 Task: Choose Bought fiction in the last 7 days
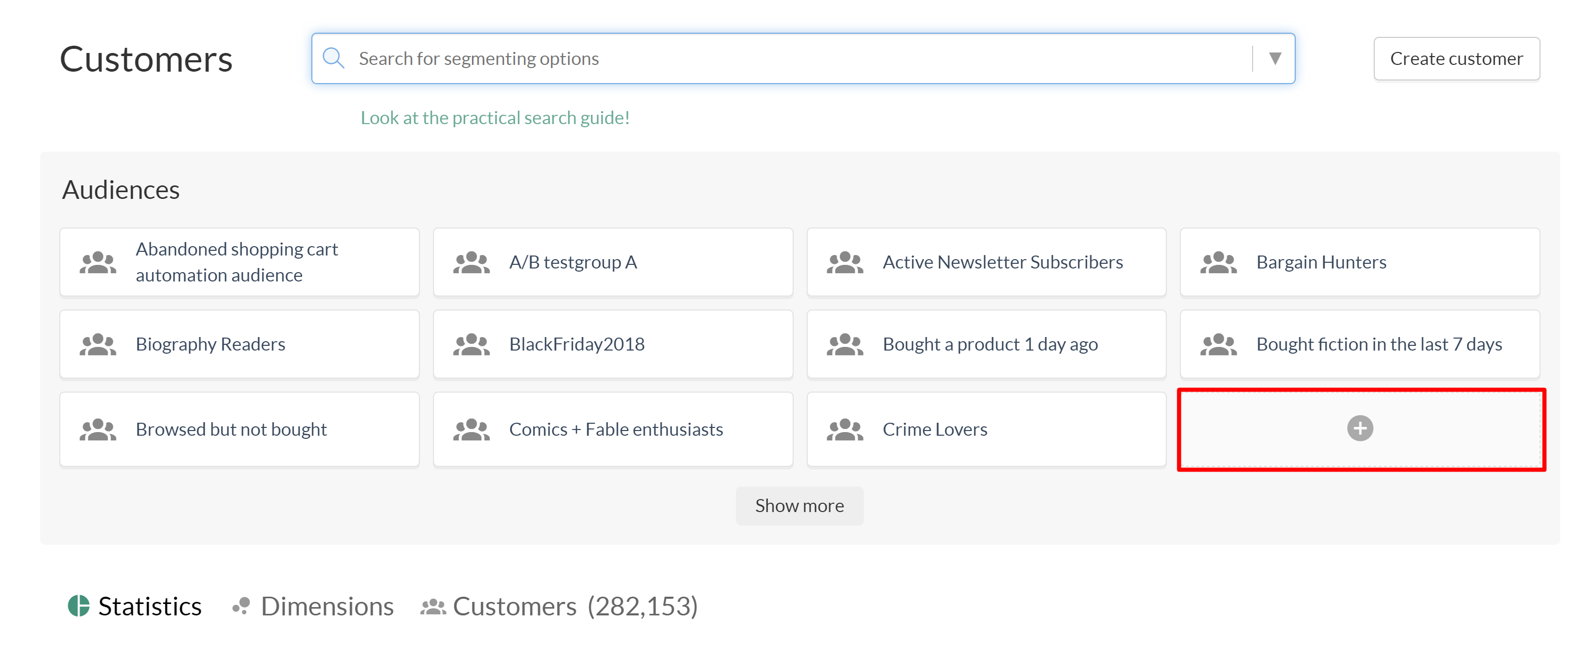[1378, 344]
